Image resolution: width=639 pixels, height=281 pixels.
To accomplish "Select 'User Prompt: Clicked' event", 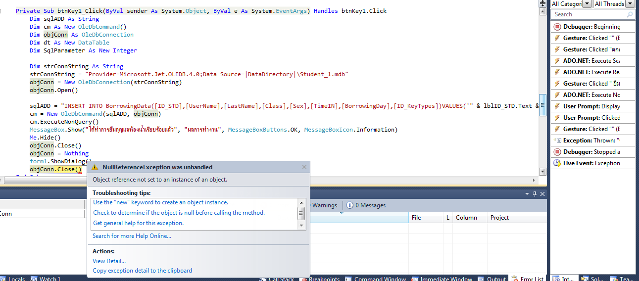I will click(593, 118).
